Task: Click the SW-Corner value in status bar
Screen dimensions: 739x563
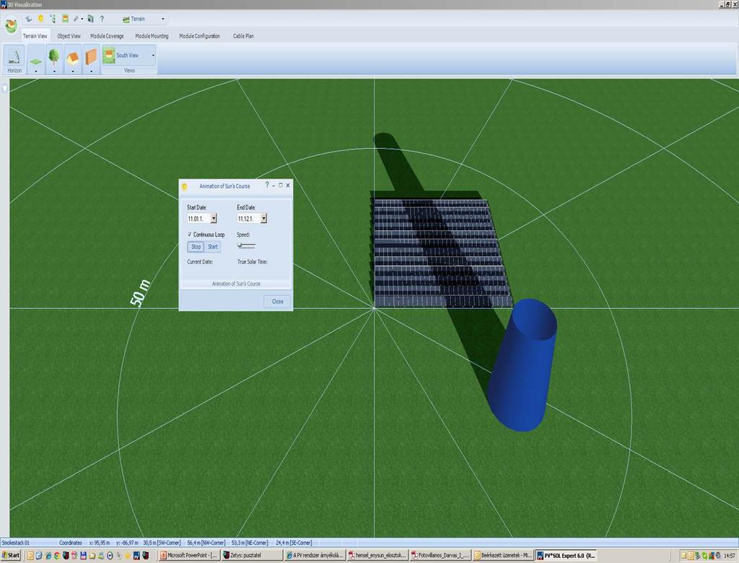Action: pos(162,543)
